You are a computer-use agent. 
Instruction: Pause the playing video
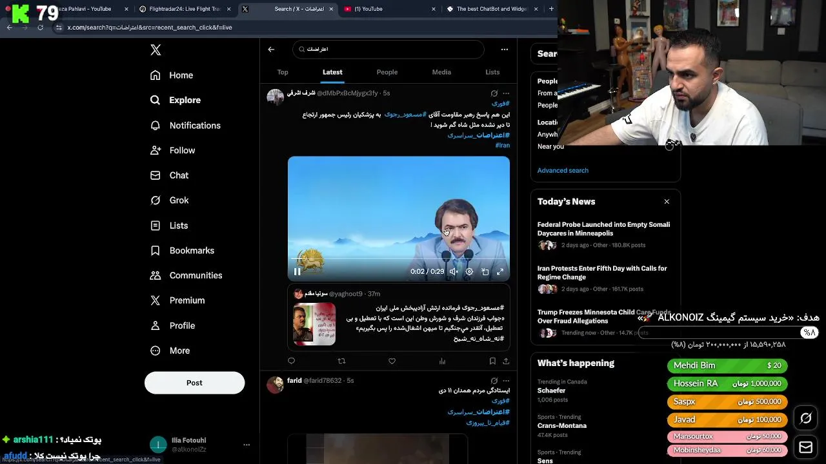click(297, 272)
